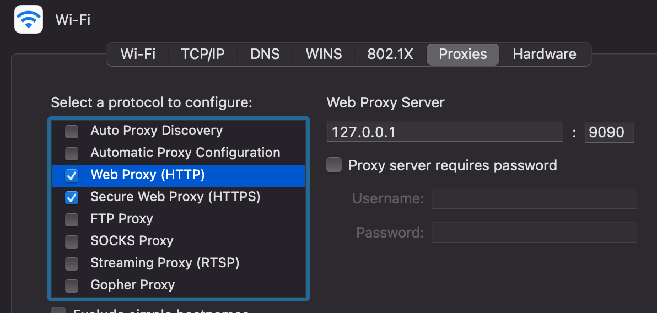
Task: Select the Secure Web Proxy (HTTPS) label
Action: tap(175, 197)
